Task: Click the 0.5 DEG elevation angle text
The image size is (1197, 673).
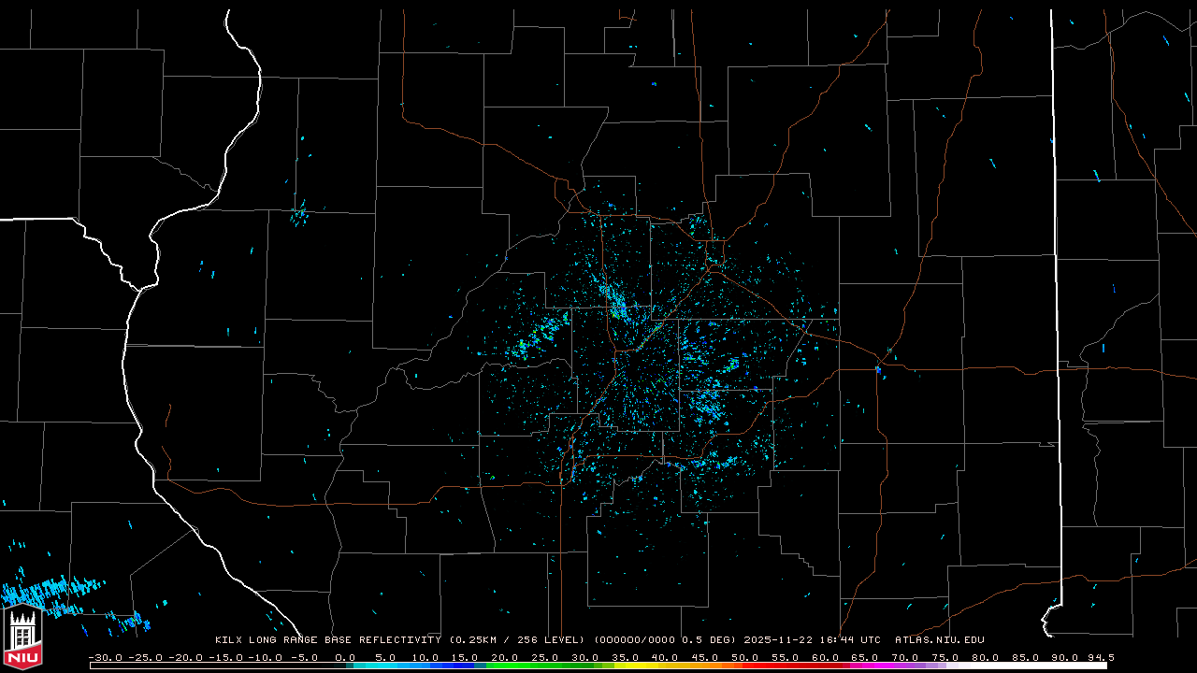Action: pyautogui.click(x=707, y=640)
